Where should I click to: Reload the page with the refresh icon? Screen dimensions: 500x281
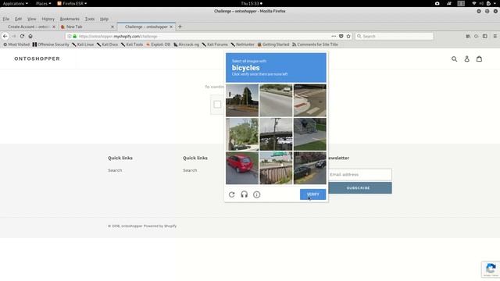tap(22, 37)
